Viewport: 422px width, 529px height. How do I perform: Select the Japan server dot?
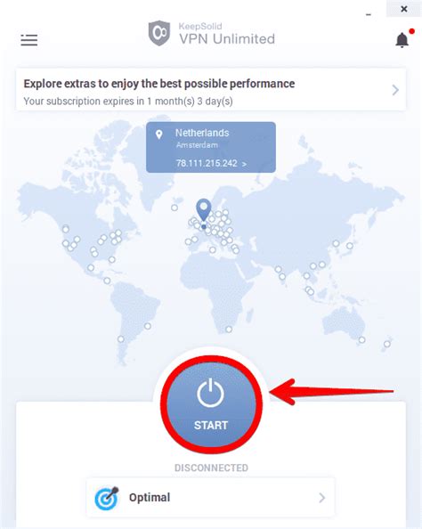(350, 246)
